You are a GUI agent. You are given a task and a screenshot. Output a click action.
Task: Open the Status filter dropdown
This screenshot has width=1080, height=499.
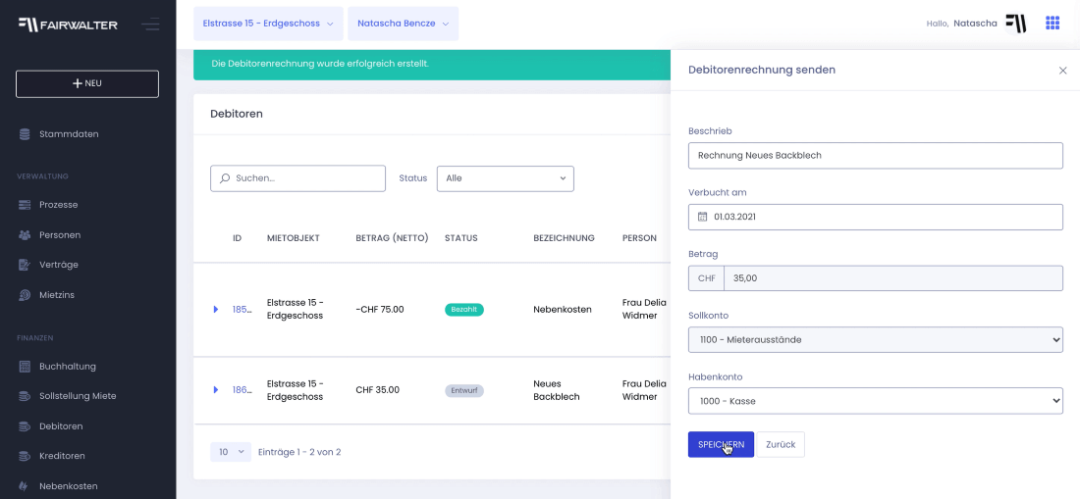click(x=506, y=178)
